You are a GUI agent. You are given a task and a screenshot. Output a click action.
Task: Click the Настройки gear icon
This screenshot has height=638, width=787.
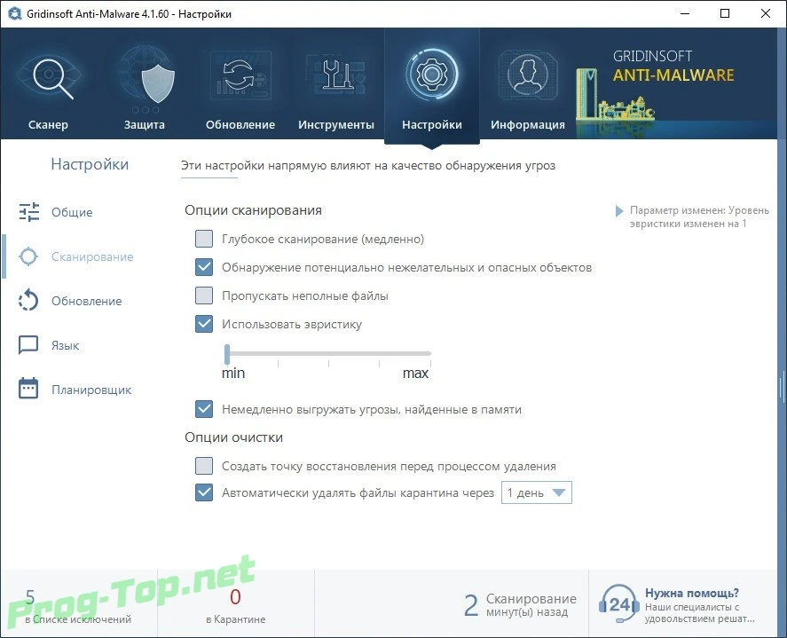click(431, 75)
